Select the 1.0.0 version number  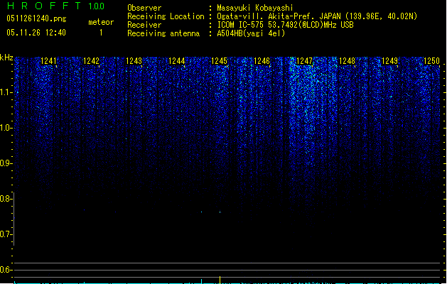tap(97, 6)
